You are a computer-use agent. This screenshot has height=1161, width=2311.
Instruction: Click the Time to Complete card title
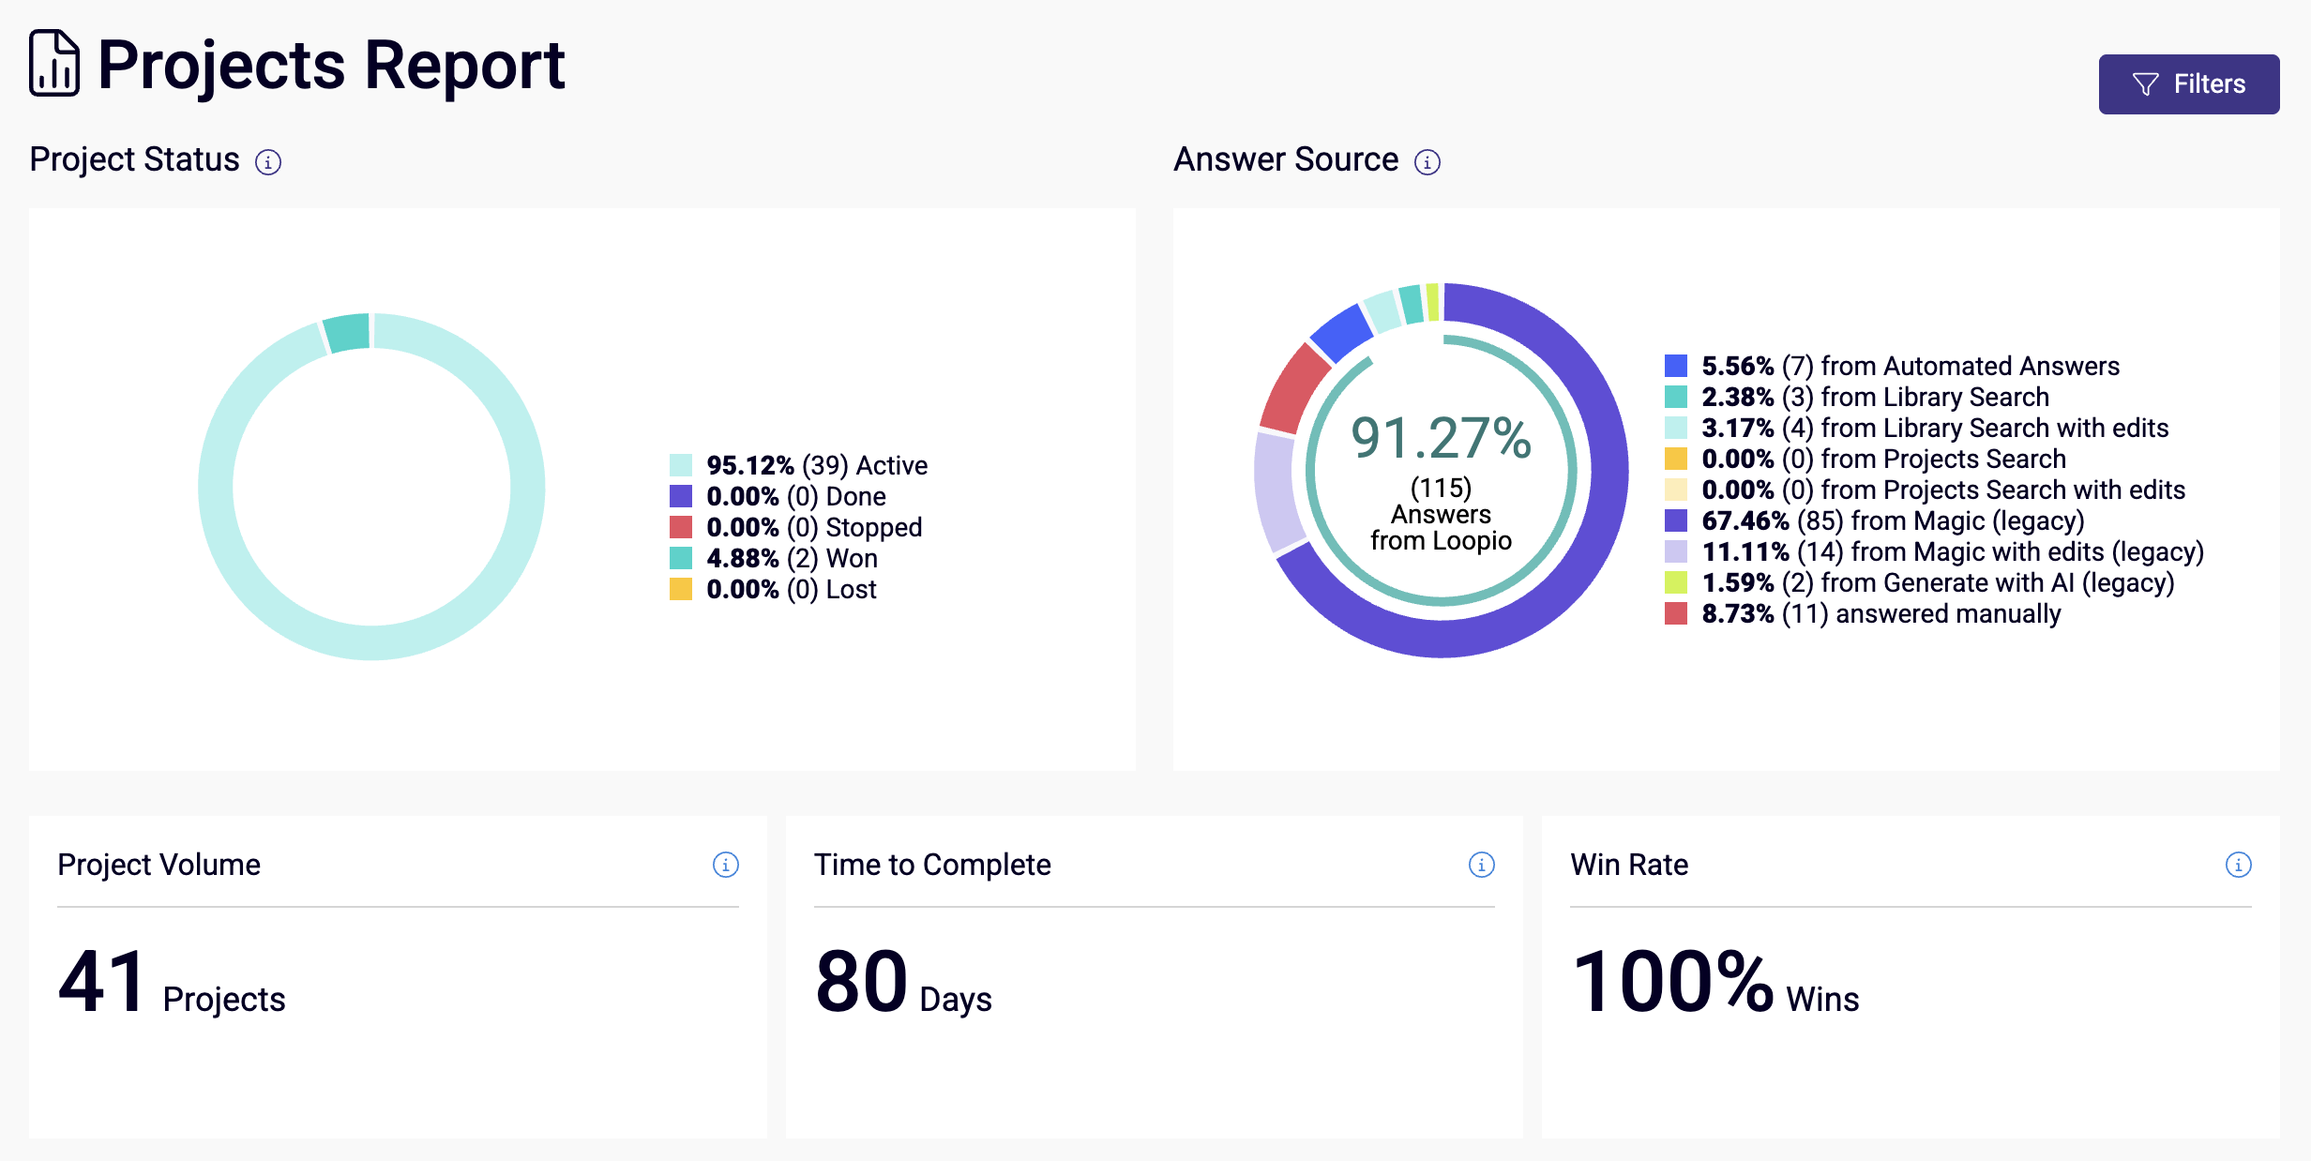tap(932, 865)
